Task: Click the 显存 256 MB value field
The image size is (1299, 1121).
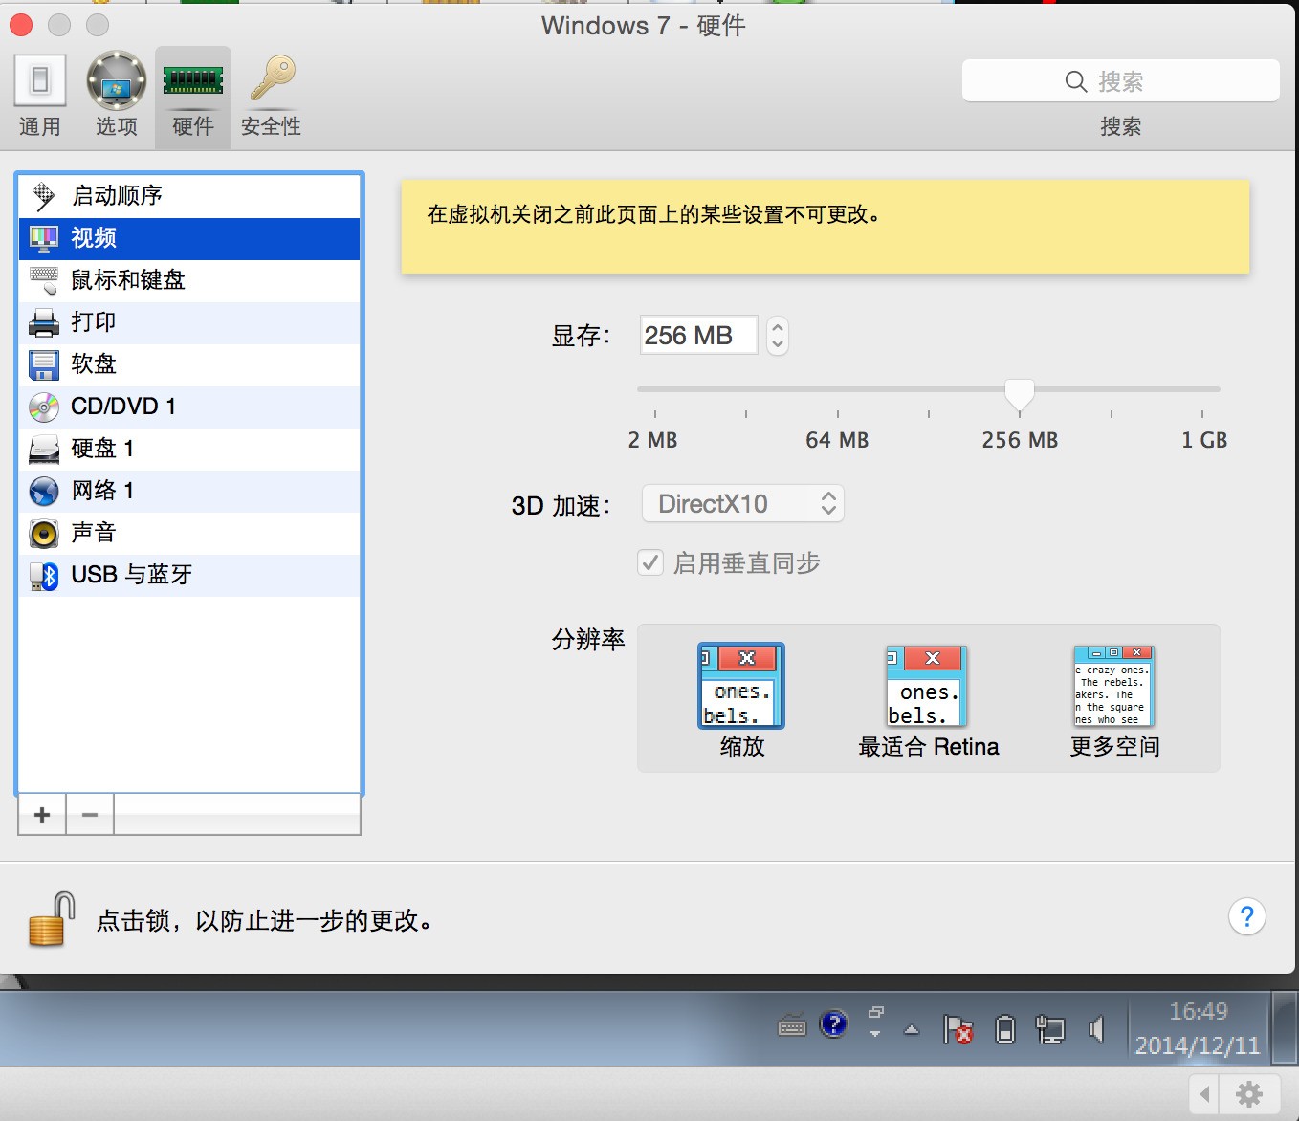Action: tap(698, 336)
